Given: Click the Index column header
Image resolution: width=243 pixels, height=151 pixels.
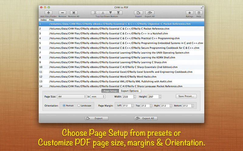Looking at the screenshot, I should pyautogui.click(x=43, y=20).
